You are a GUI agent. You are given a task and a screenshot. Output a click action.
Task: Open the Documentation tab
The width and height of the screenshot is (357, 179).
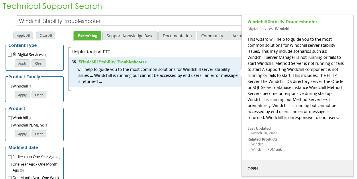pyautogui.click(x=177, y=35)
